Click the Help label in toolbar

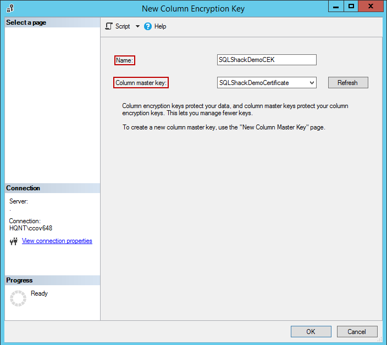point(160,26)
